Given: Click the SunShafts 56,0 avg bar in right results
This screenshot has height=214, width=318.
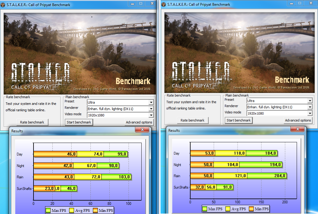Looking at the screenshot, I should coord(211,187).
